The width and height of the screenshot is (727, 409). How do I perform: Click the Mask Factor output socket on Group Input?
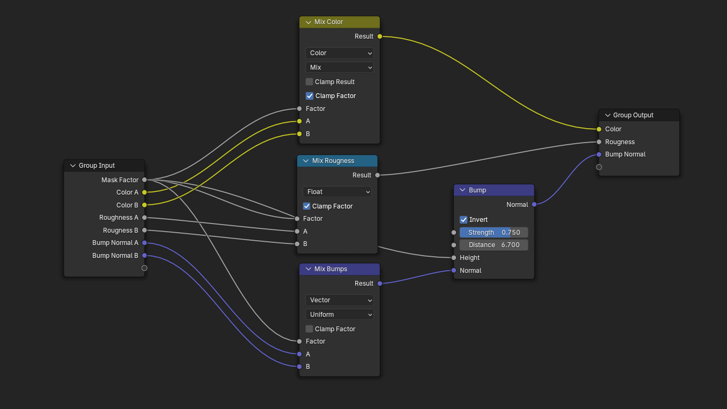(144, 180)
